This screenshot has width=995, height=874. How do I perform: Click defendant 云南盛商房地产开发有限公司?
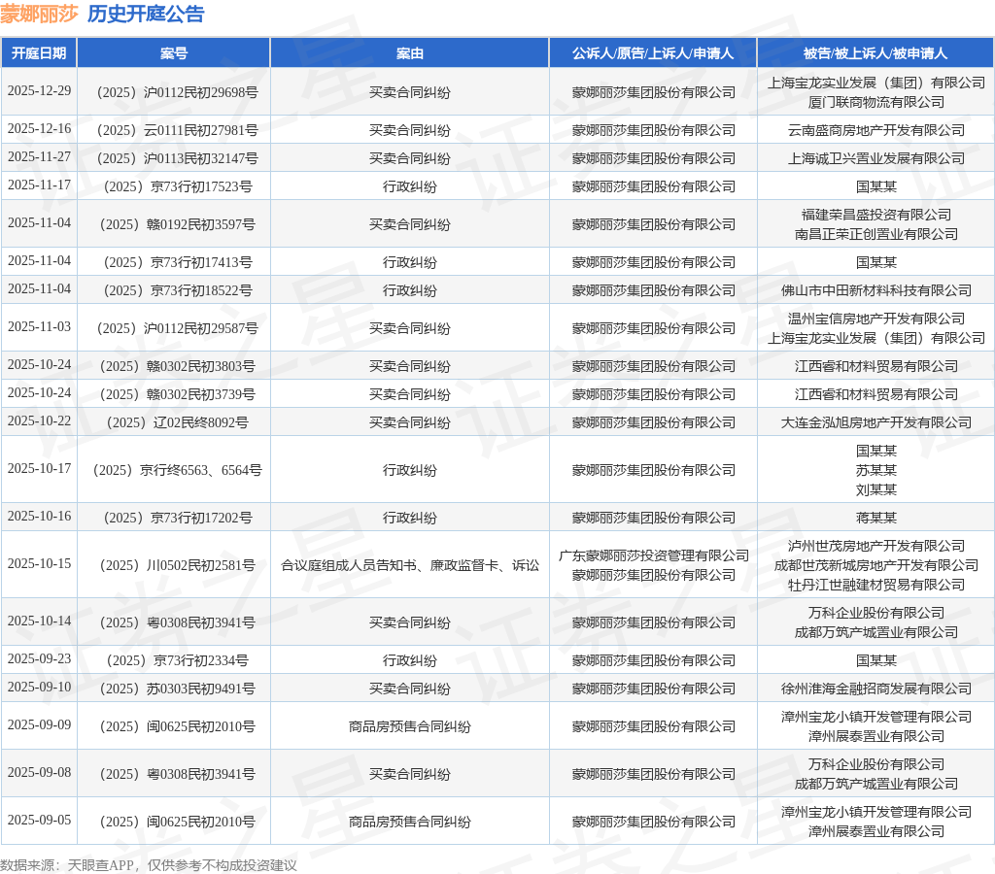coord(875,130)
